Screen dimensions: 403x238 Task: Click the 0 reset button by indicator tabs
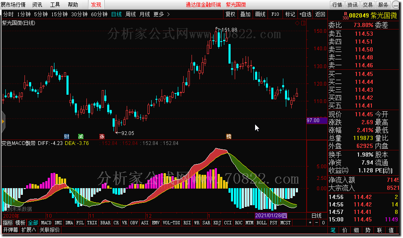tap(323, 223)
